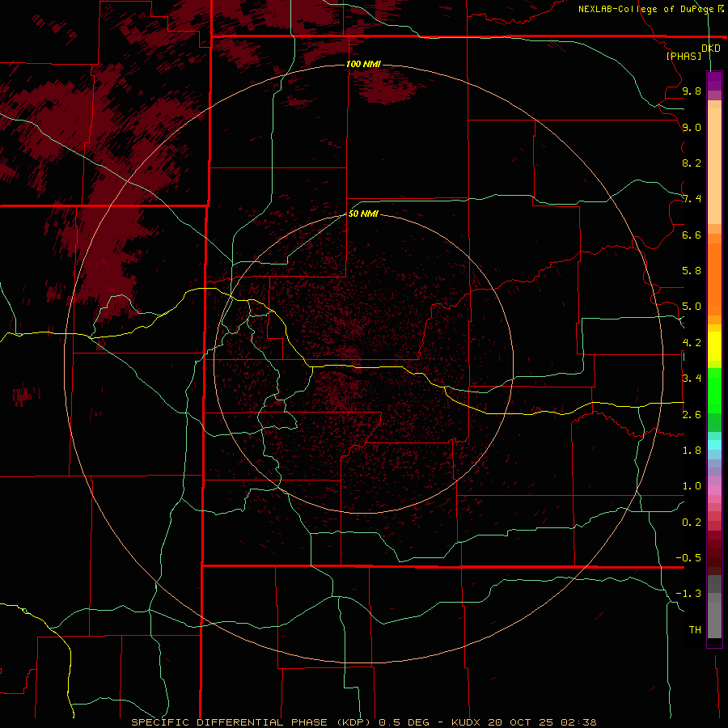Click the 1.0 legend value

[692, 486]
